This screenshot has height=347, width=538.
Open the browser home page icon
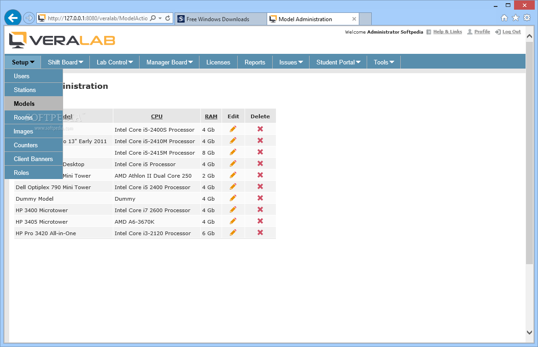(504, 18)
